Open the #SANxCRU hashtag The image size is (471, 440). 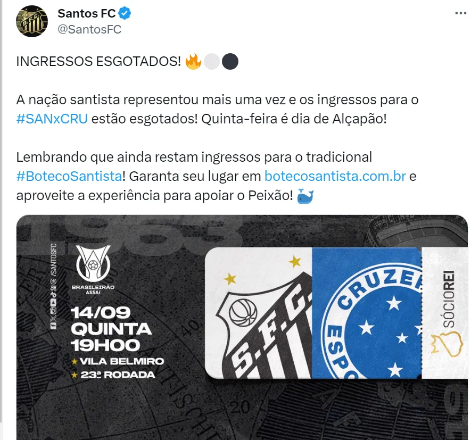52,119
